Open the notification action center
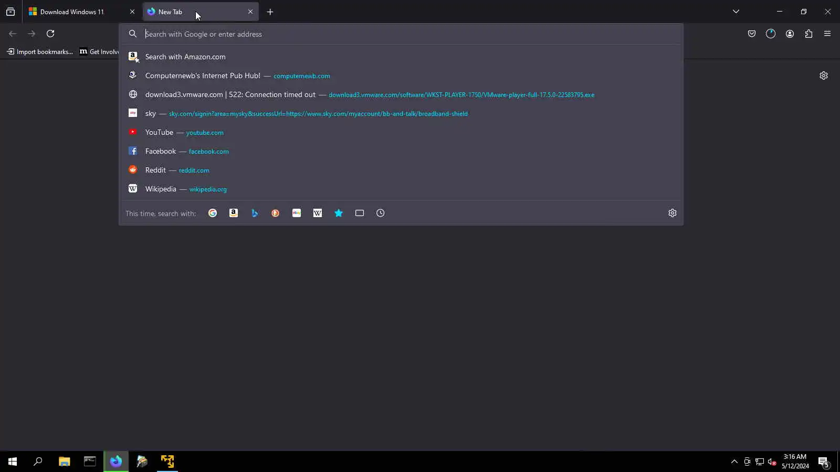Screen dimensions: 840x472 pyautogui.click(x=823, y=462)
